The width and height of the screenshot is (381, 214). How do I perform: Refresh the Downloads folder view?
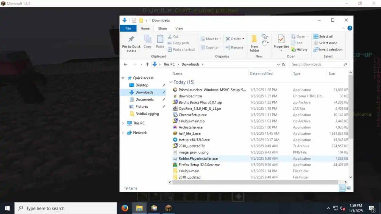[x=283, y=64]
